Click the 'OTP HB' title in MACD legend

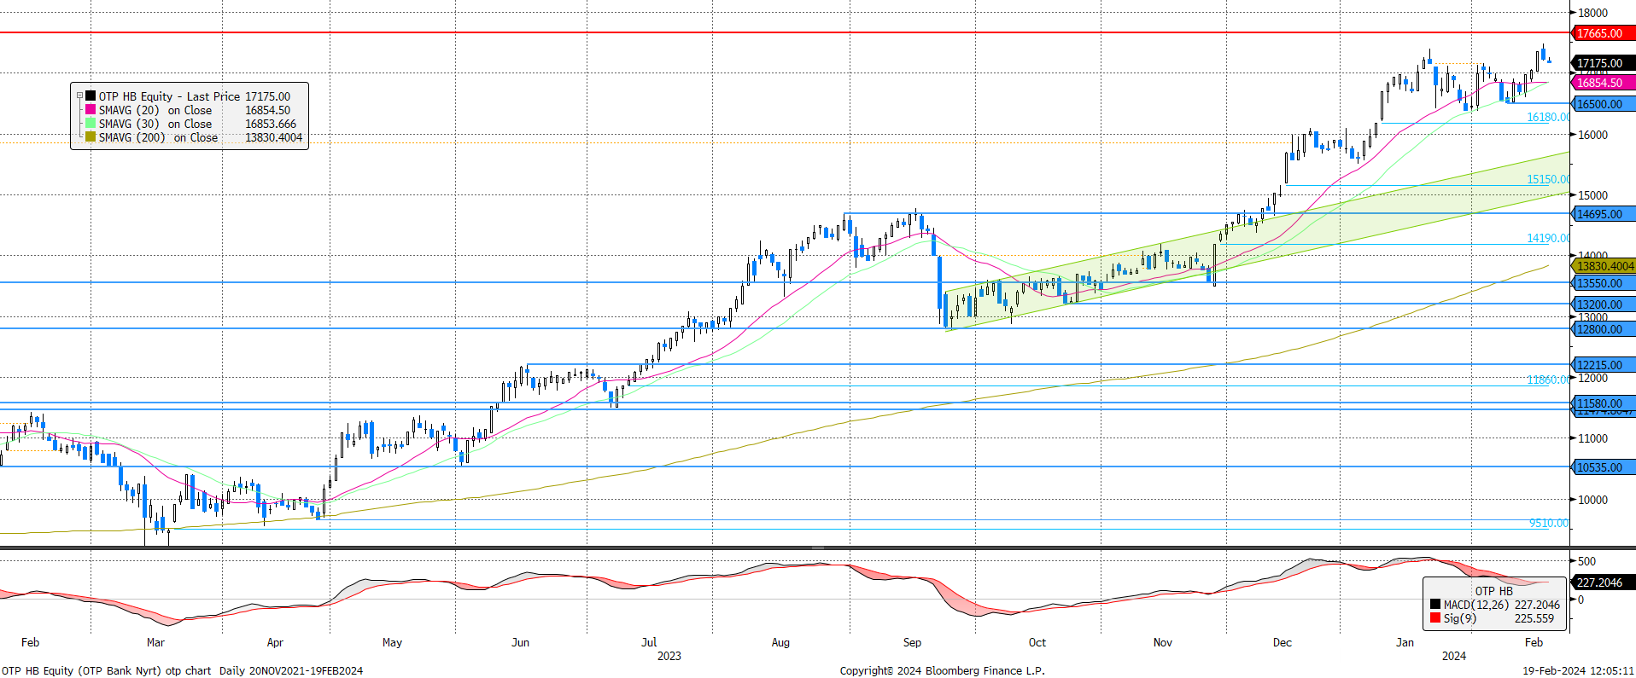coord(1493,591)
